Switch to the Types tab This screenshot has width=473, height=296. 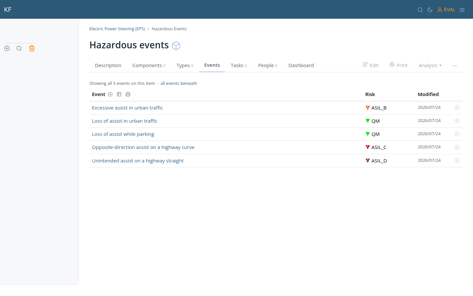[x=185, y=65]
